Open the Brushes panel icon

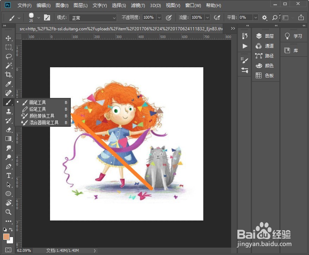pos(245,70)
